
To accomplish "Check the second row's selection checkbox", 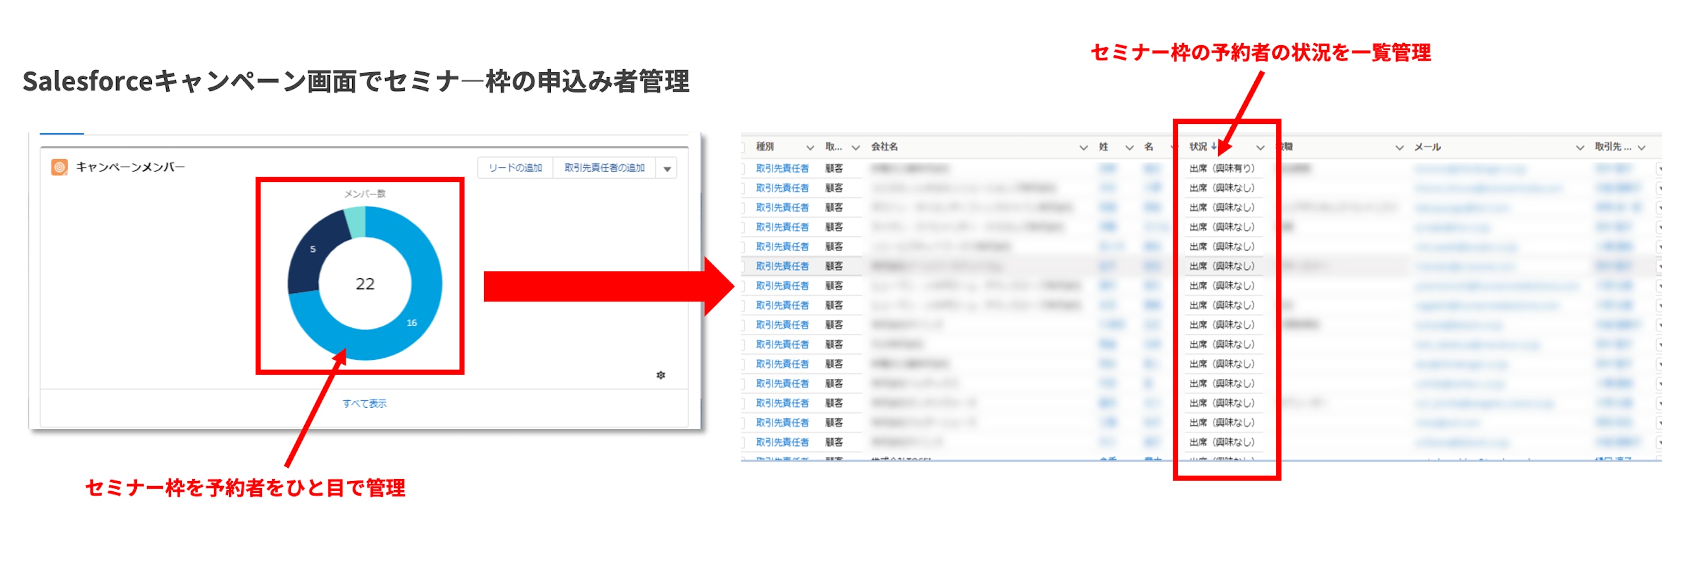I will (744, 188).
